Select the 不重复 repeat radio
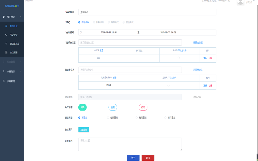 tap(79, 118)
